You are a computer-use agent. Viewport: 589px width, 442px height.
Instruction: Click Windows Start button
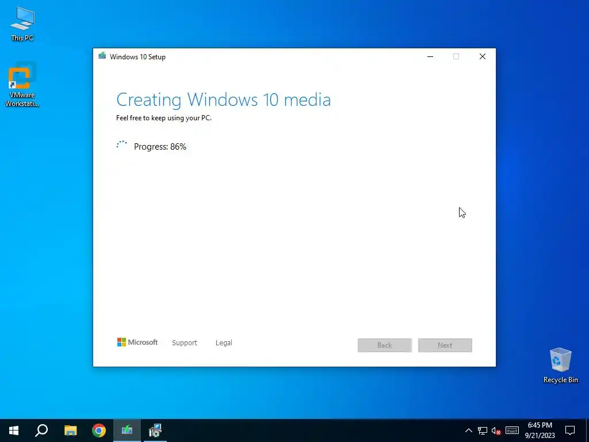(14, 430)
